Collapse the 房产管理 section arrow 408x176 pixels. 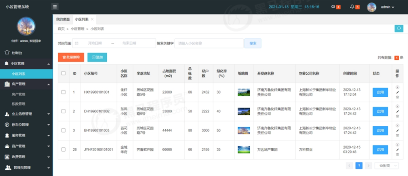click(49, 84)
